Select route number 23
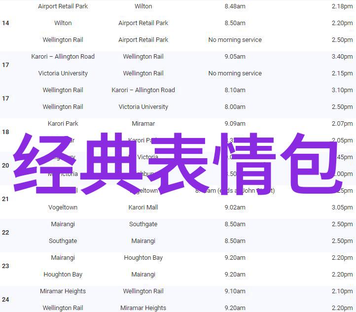Screen dimensions: 356x312 tap(5, 266)
